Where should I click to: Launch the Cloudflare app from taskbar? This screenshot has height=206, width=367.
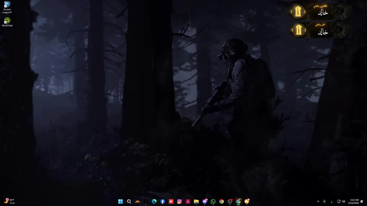click(x=137, y=201)
